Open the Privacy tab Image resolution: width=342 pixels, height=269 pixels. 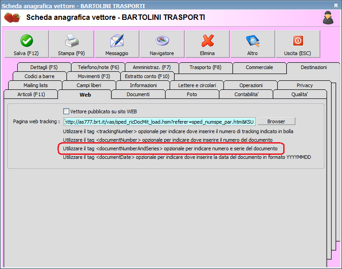(304, 85)
